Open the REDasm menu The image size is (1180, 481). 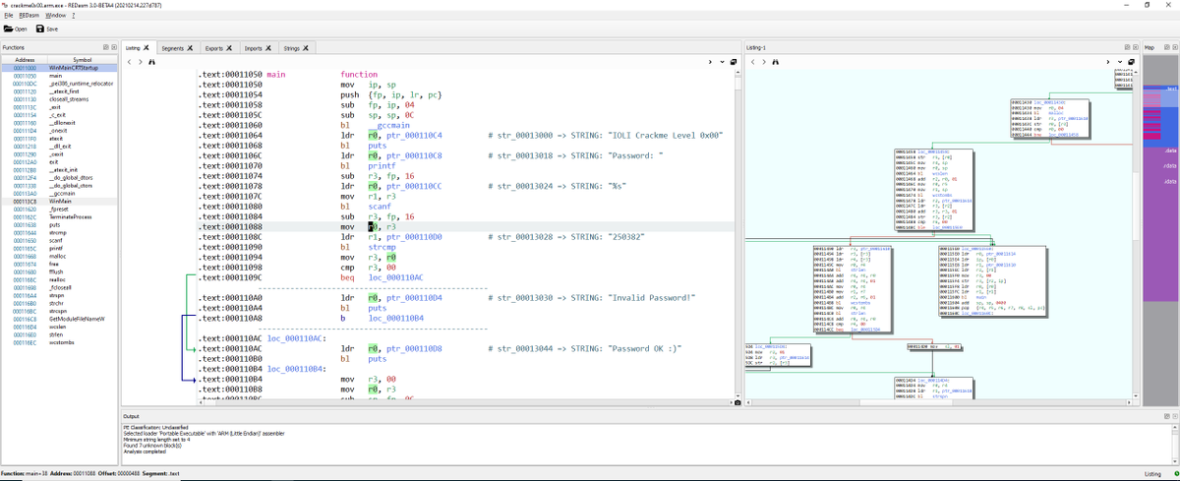pyautogui.click(x=29, y=16)
